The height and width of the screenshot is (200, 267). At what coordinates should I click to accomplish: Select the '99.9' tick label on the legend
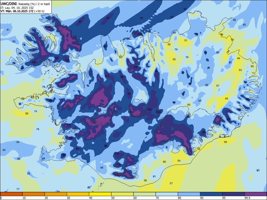(x=247, y=198)
